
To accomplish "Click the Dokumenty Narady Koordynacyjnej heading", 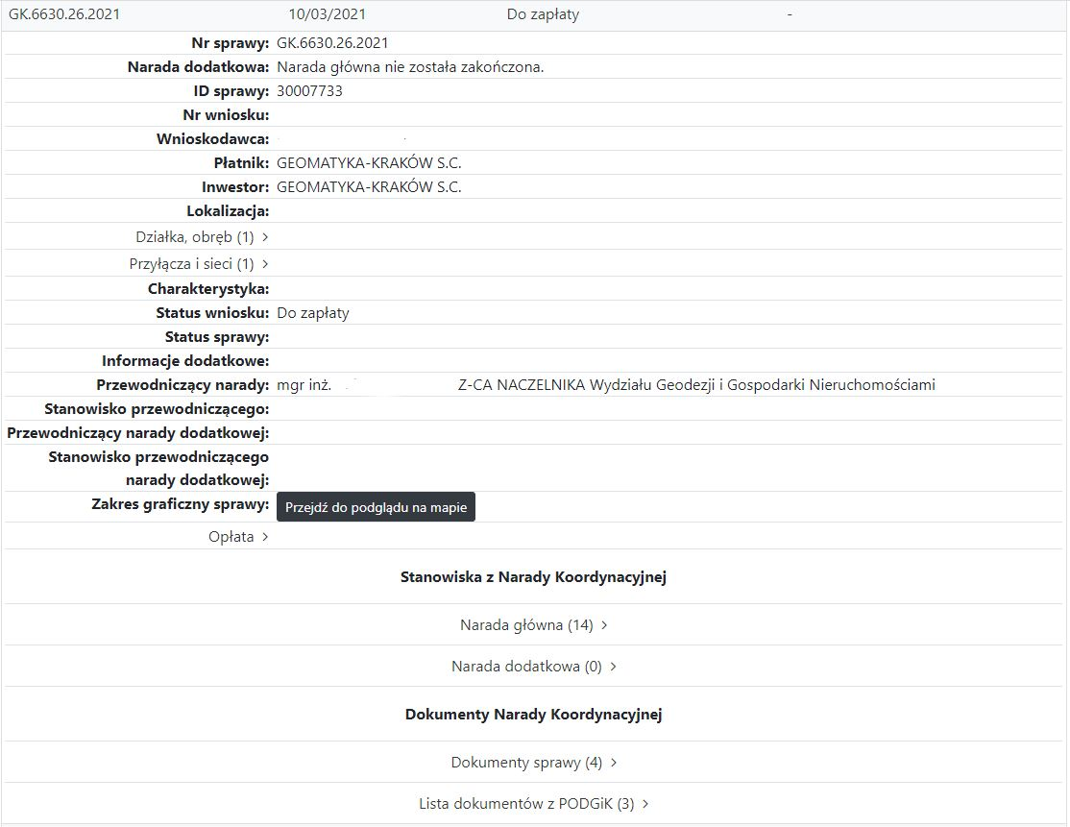I will tap(533, 715).
